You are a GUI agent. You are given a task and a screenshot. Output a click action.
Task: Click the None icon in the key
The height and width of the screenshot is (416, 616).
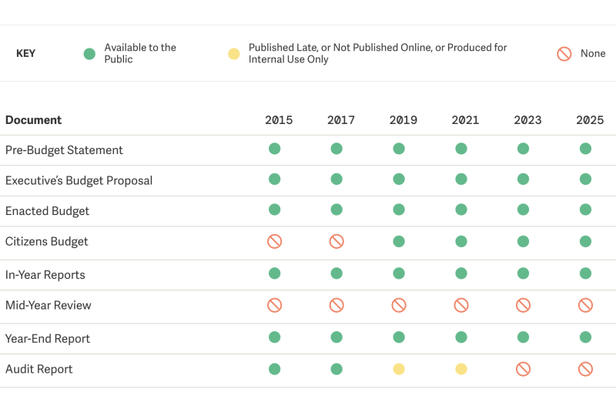[564, 53]
